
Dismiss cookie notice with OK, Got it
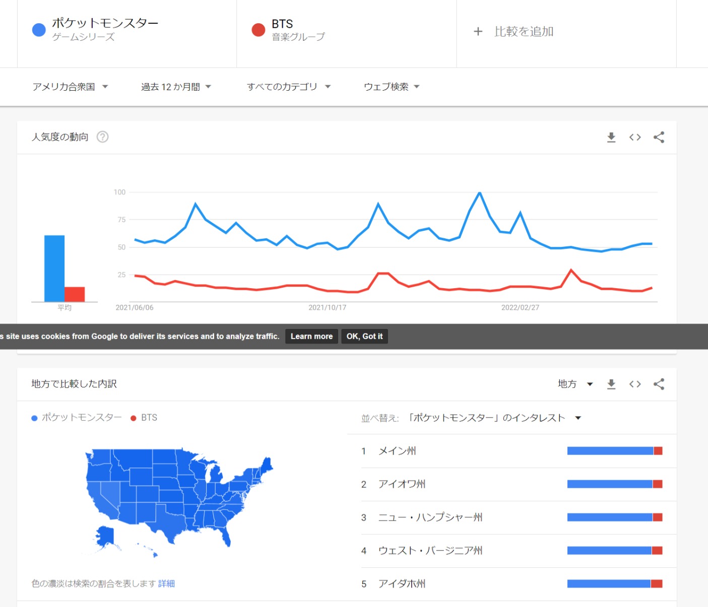pos(364,336)
